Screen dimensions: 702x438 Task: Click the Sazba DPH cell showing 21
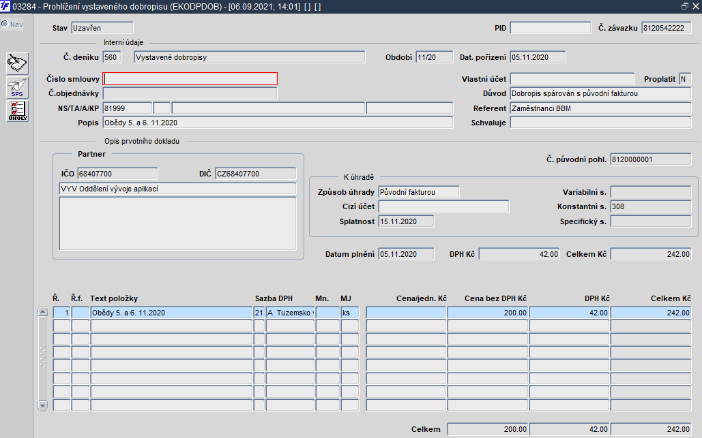pyautogui.click(x=259, y=313)
